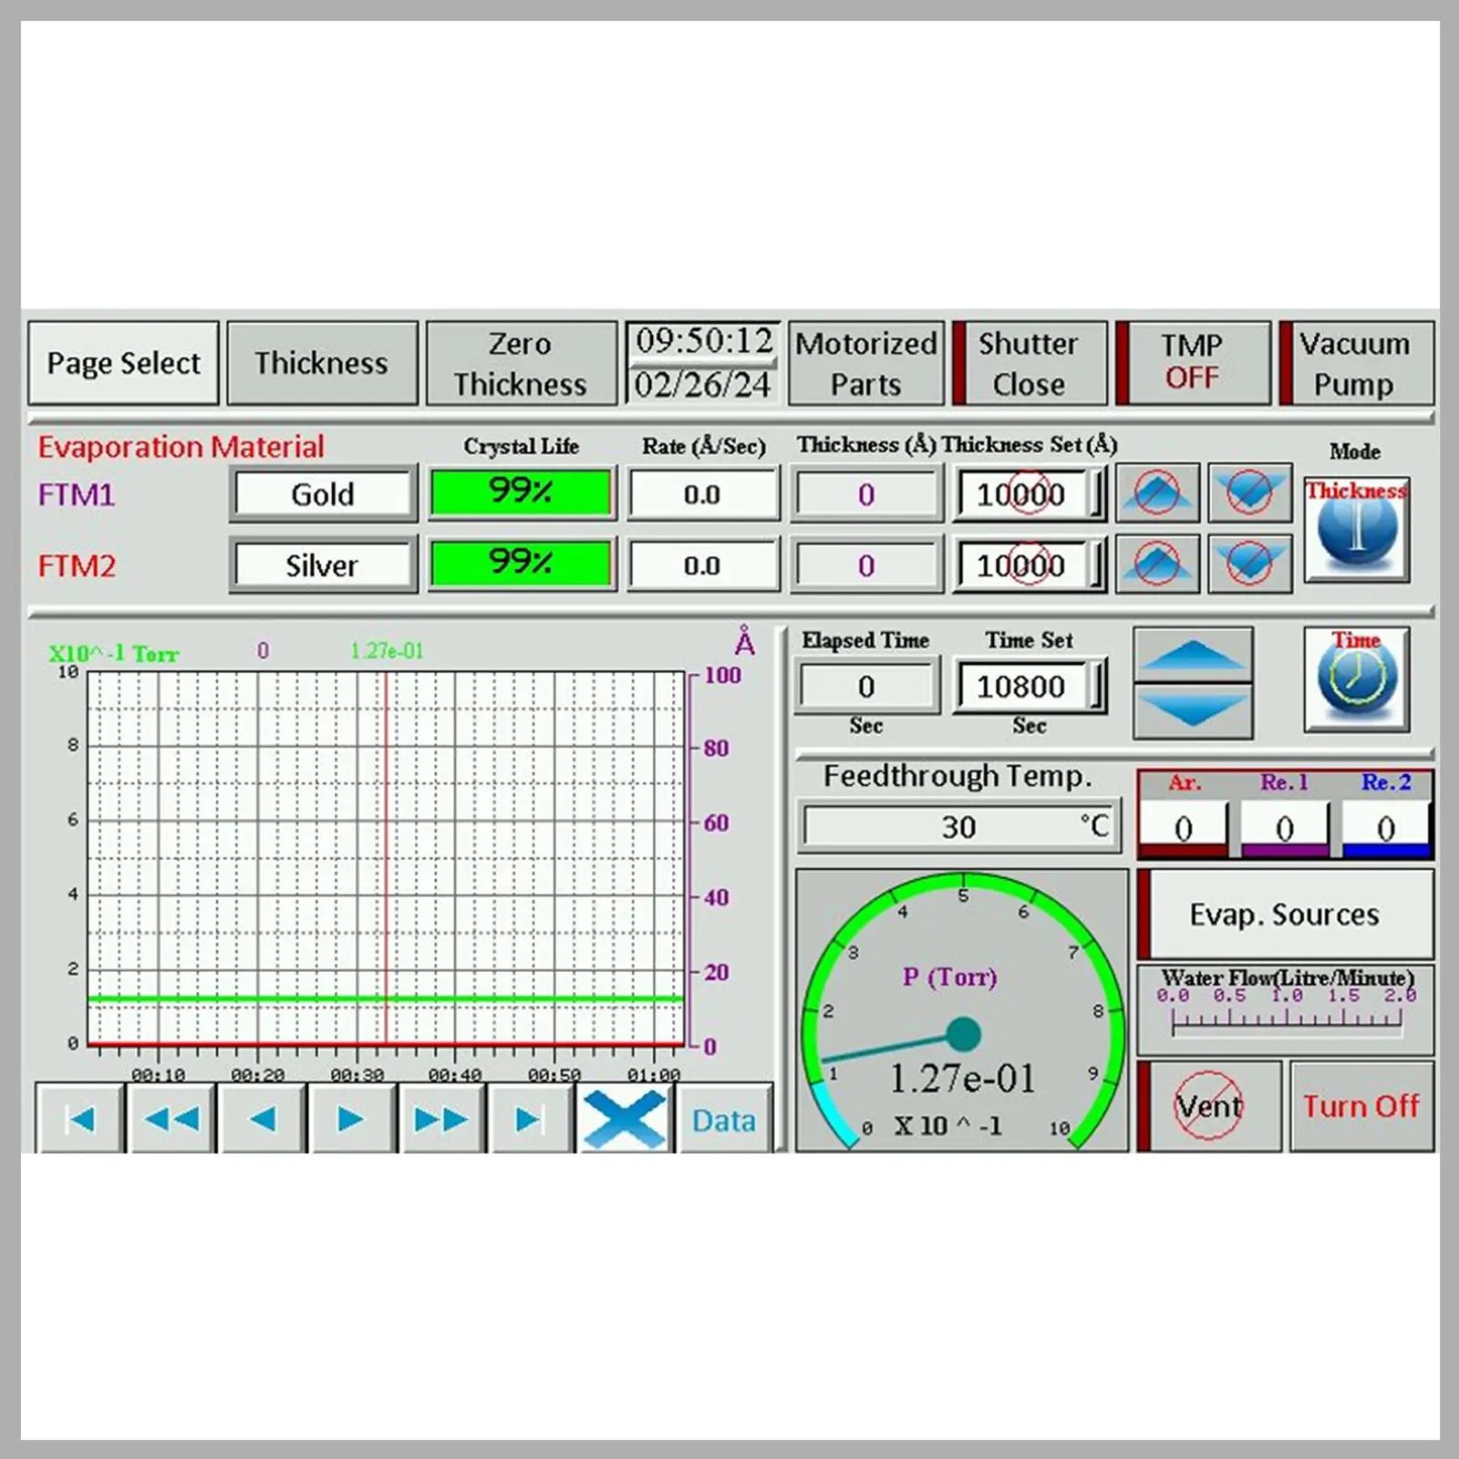Decrease Time Set with blue down arrow

point(1193,709)
